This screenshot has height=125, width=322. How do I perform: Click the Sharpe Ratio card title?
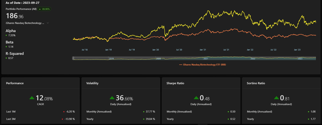[x=175, y=83]
